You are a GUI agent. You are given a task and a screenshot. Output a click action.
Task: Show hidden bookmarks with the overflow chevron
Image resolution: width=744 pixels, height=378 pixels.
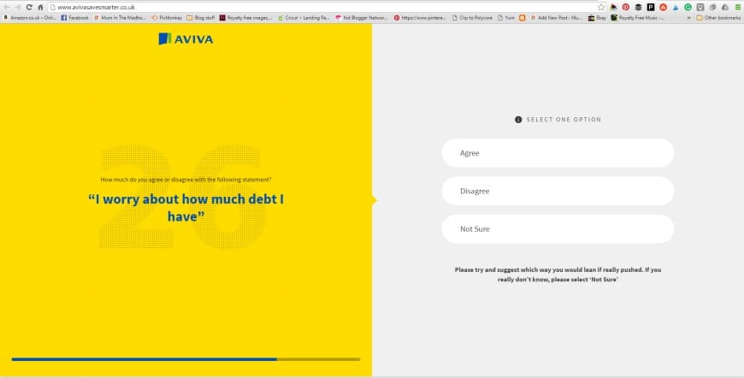(x=688, y=18)
